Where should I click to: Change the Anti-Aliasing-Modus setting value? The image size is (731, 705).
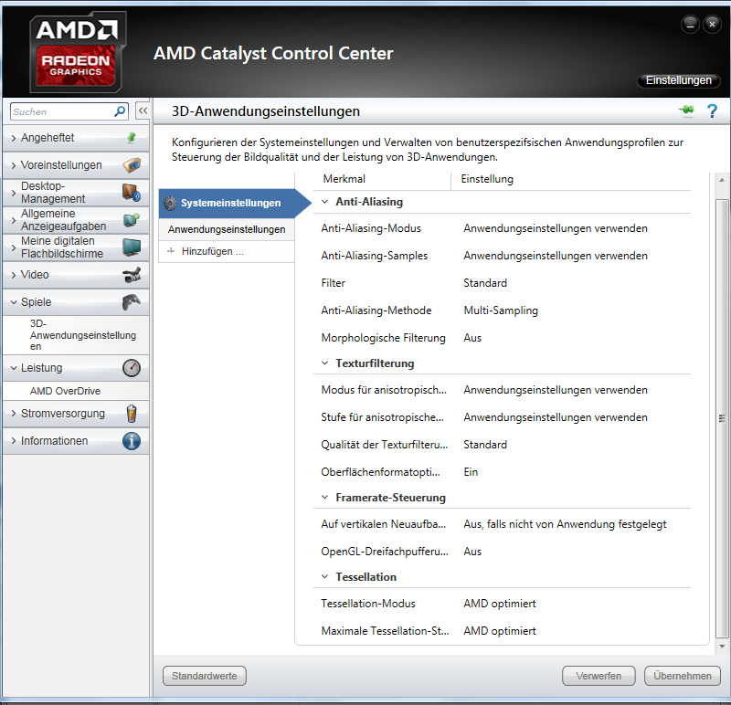(x=556, y=228)
